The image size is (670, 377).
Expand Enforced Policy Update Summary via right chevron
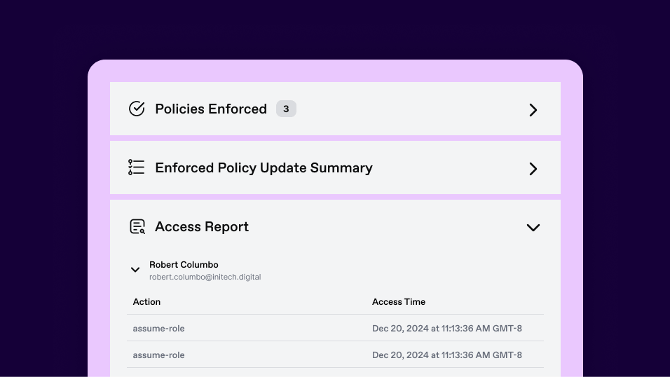pos(533,169)
